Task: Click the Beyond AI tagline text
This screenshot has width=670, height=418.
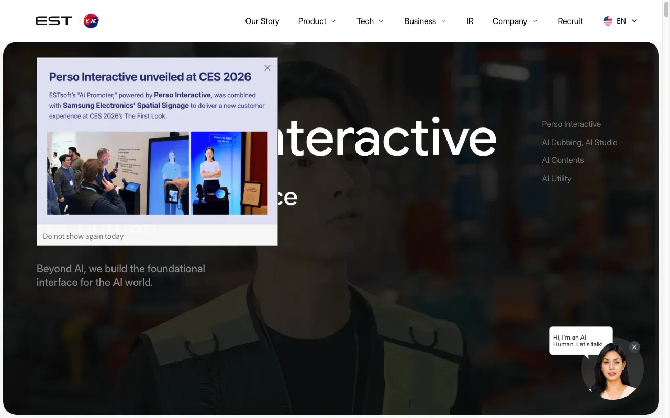Action: (121, 275)
